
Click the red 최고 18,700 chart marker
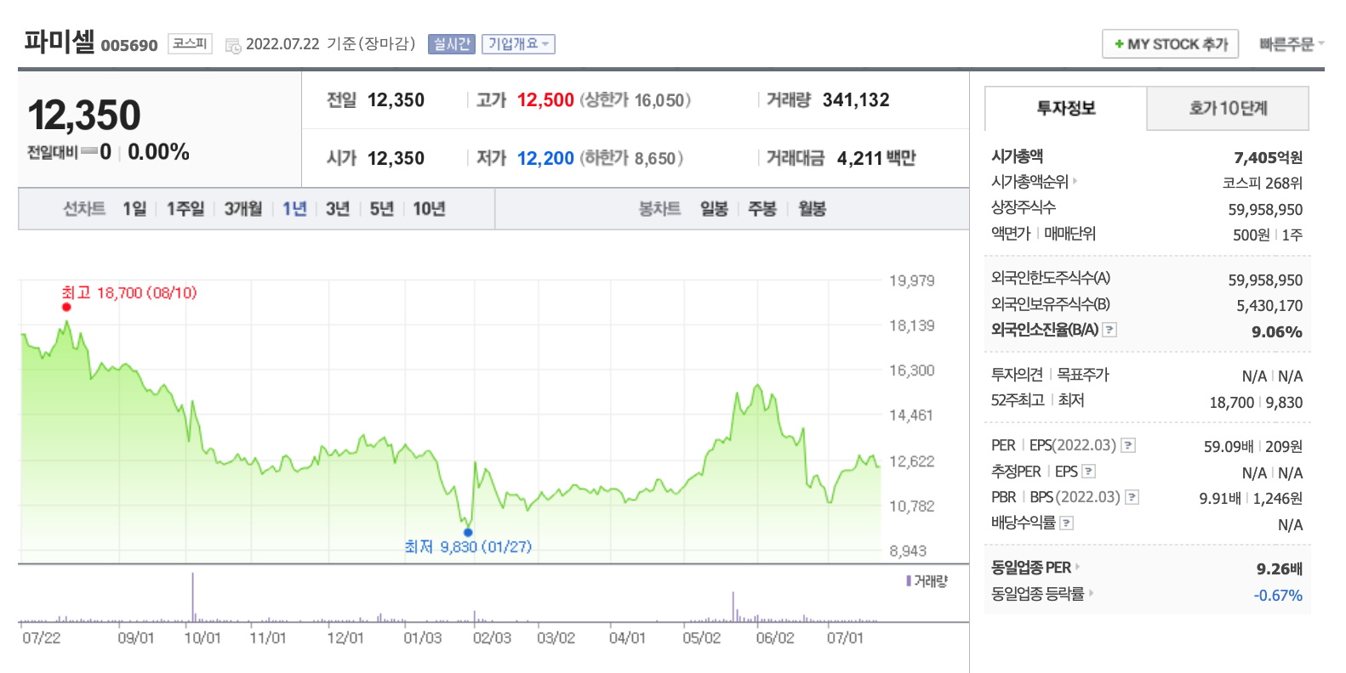tap(66, 307)
